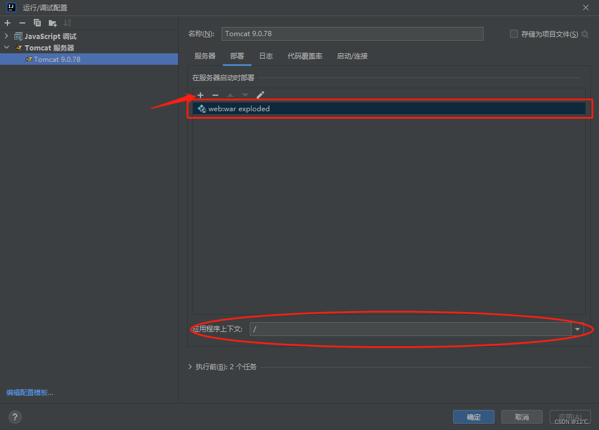Edit the artifact with the pencil icon
Image resolution: width=599 pixels, height=430 pixels.
pyautogui.click(x=260, y=95)
